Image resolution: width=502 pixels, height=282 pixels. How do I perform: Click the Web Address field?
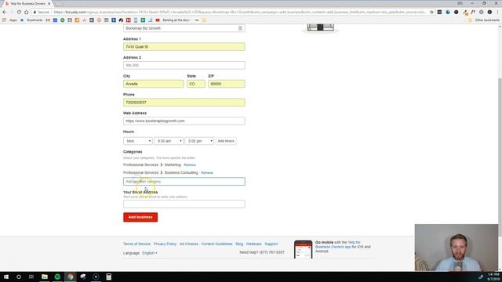184,121
